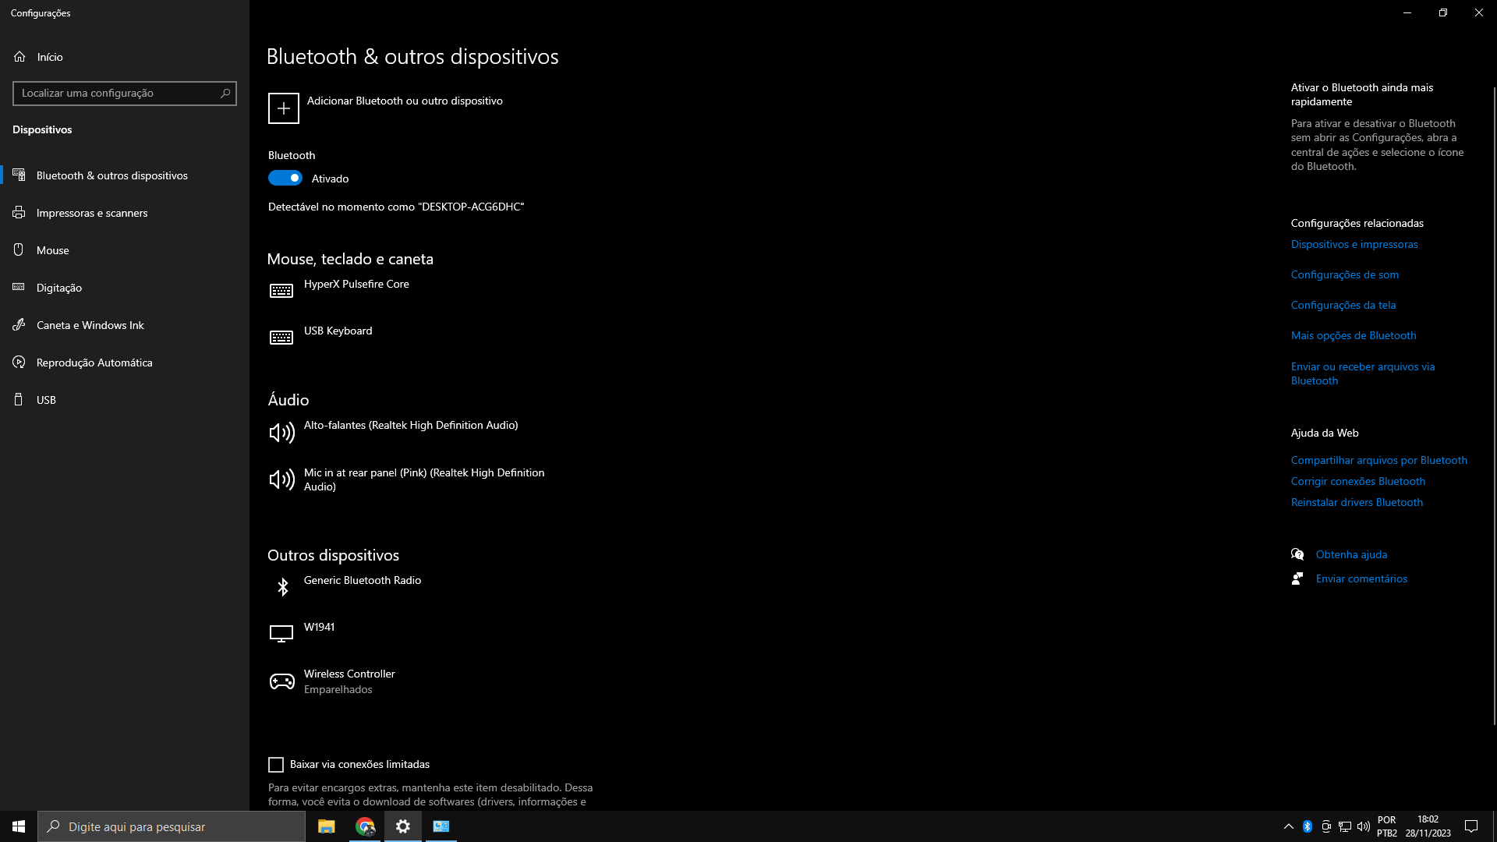
Task: Go to Início home icon
Action: point(19,57)
